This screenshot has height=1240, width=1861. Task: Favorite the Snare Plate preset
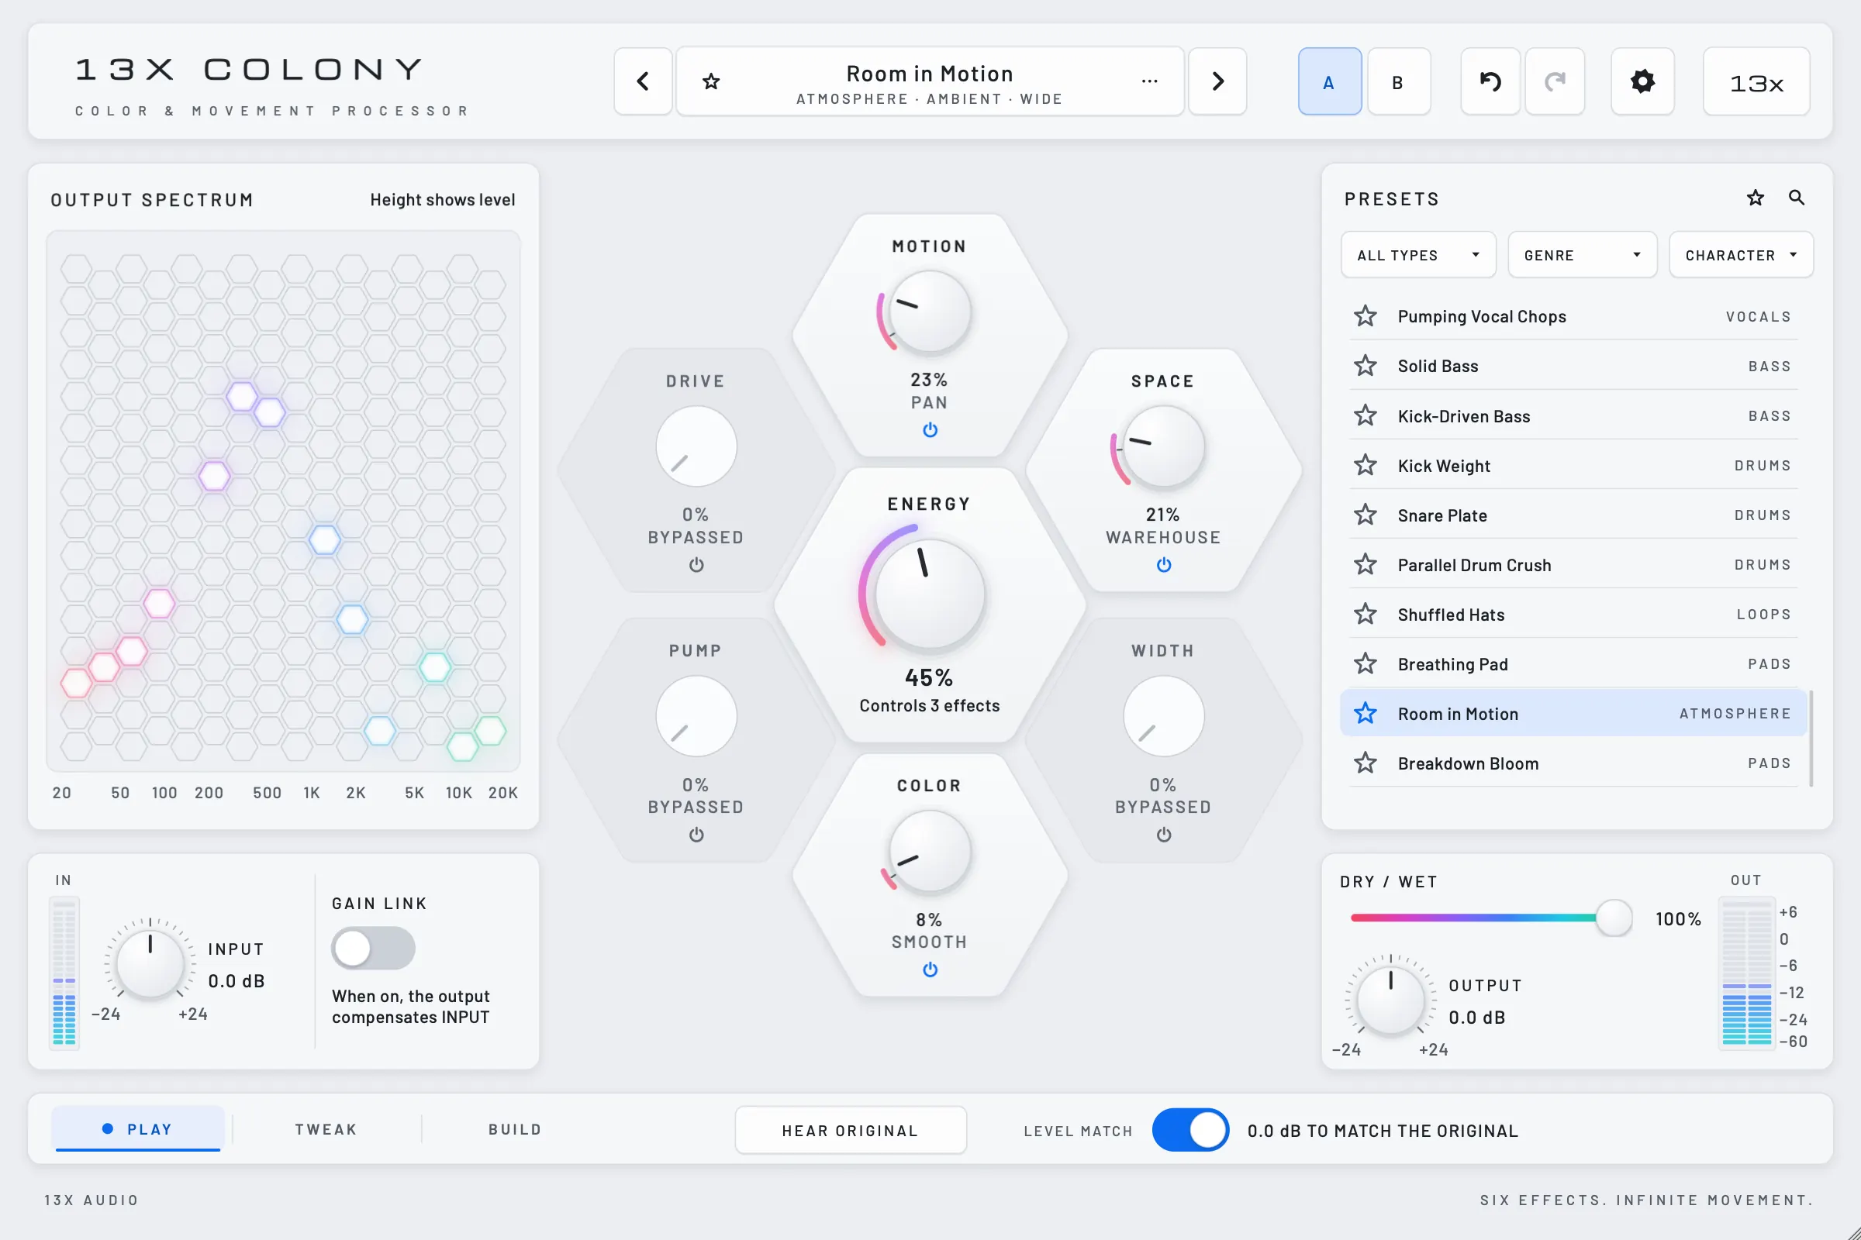[x=1365, y=515]
